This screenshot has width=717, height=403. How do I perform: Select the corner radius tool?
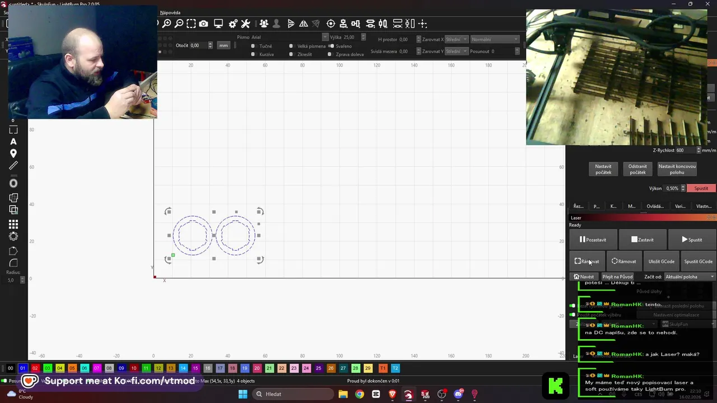point(13,263)
